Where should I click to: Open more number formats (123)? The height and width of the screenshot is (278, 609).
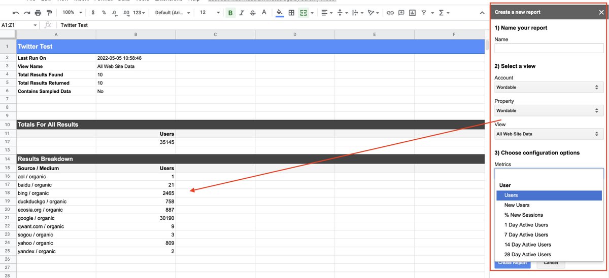tap(139, 12)
